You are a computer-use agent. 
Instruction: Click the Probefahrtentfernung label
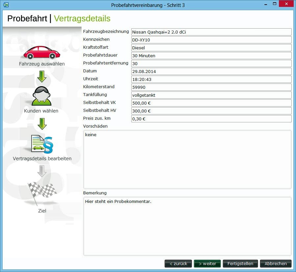point(106,63)
